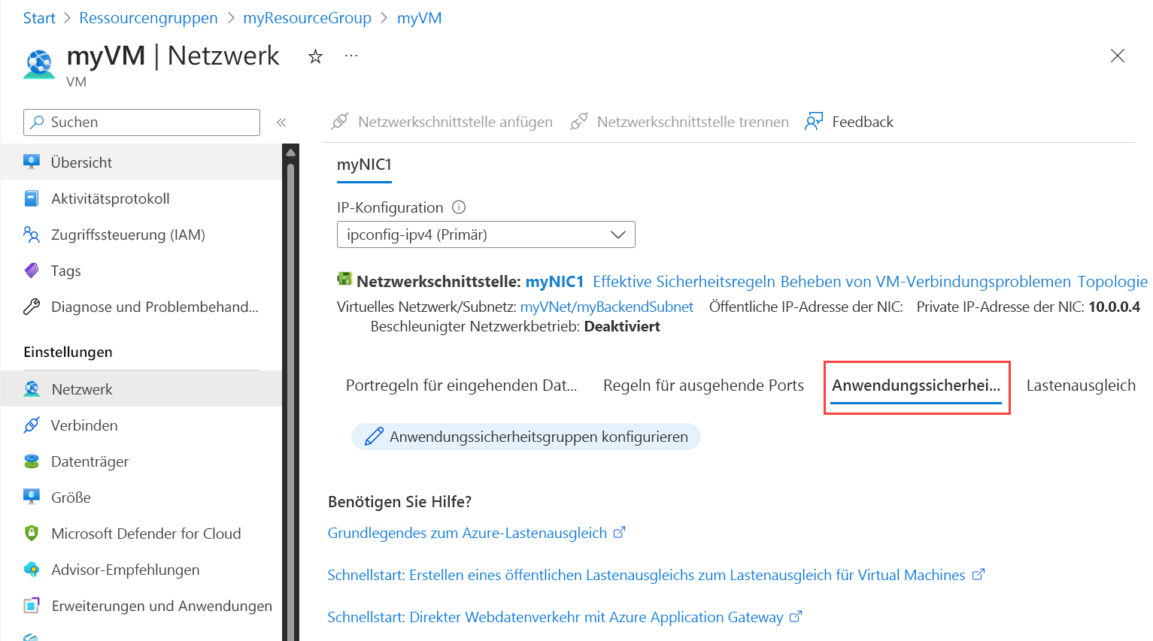Open the ipconfig-ipv4 (Primär) dropdown
Screen dimensions: 1153x641
pos(485,234)
